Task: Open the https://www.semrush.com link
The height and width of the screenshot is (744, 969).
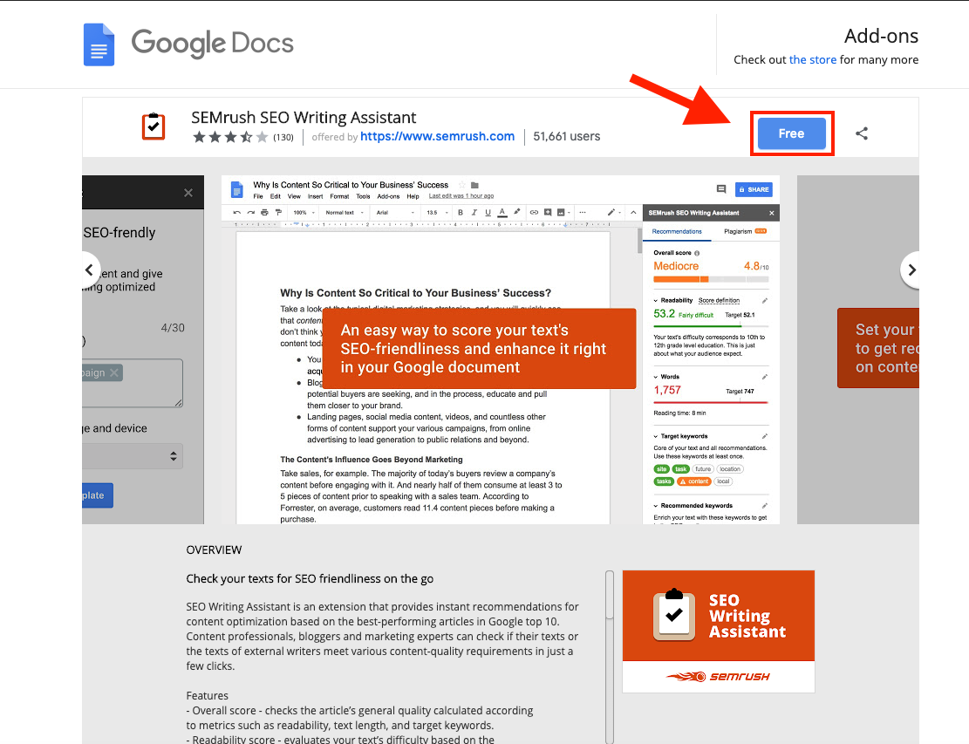Action: pyautogui.click(x=438, y=137)
